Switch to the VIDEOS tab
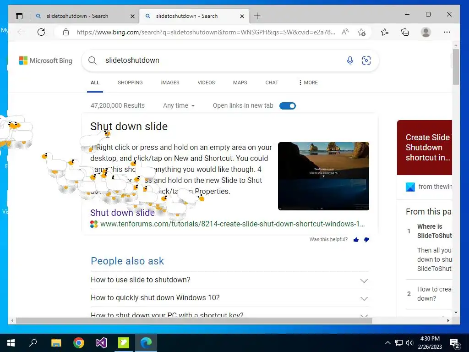This screenshot has width=469, height=352. (206, 82)
